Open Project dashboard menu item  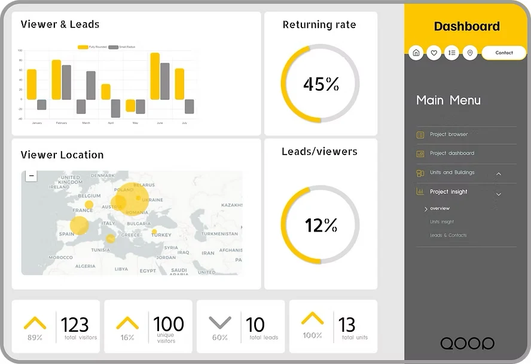coord(452,153)
